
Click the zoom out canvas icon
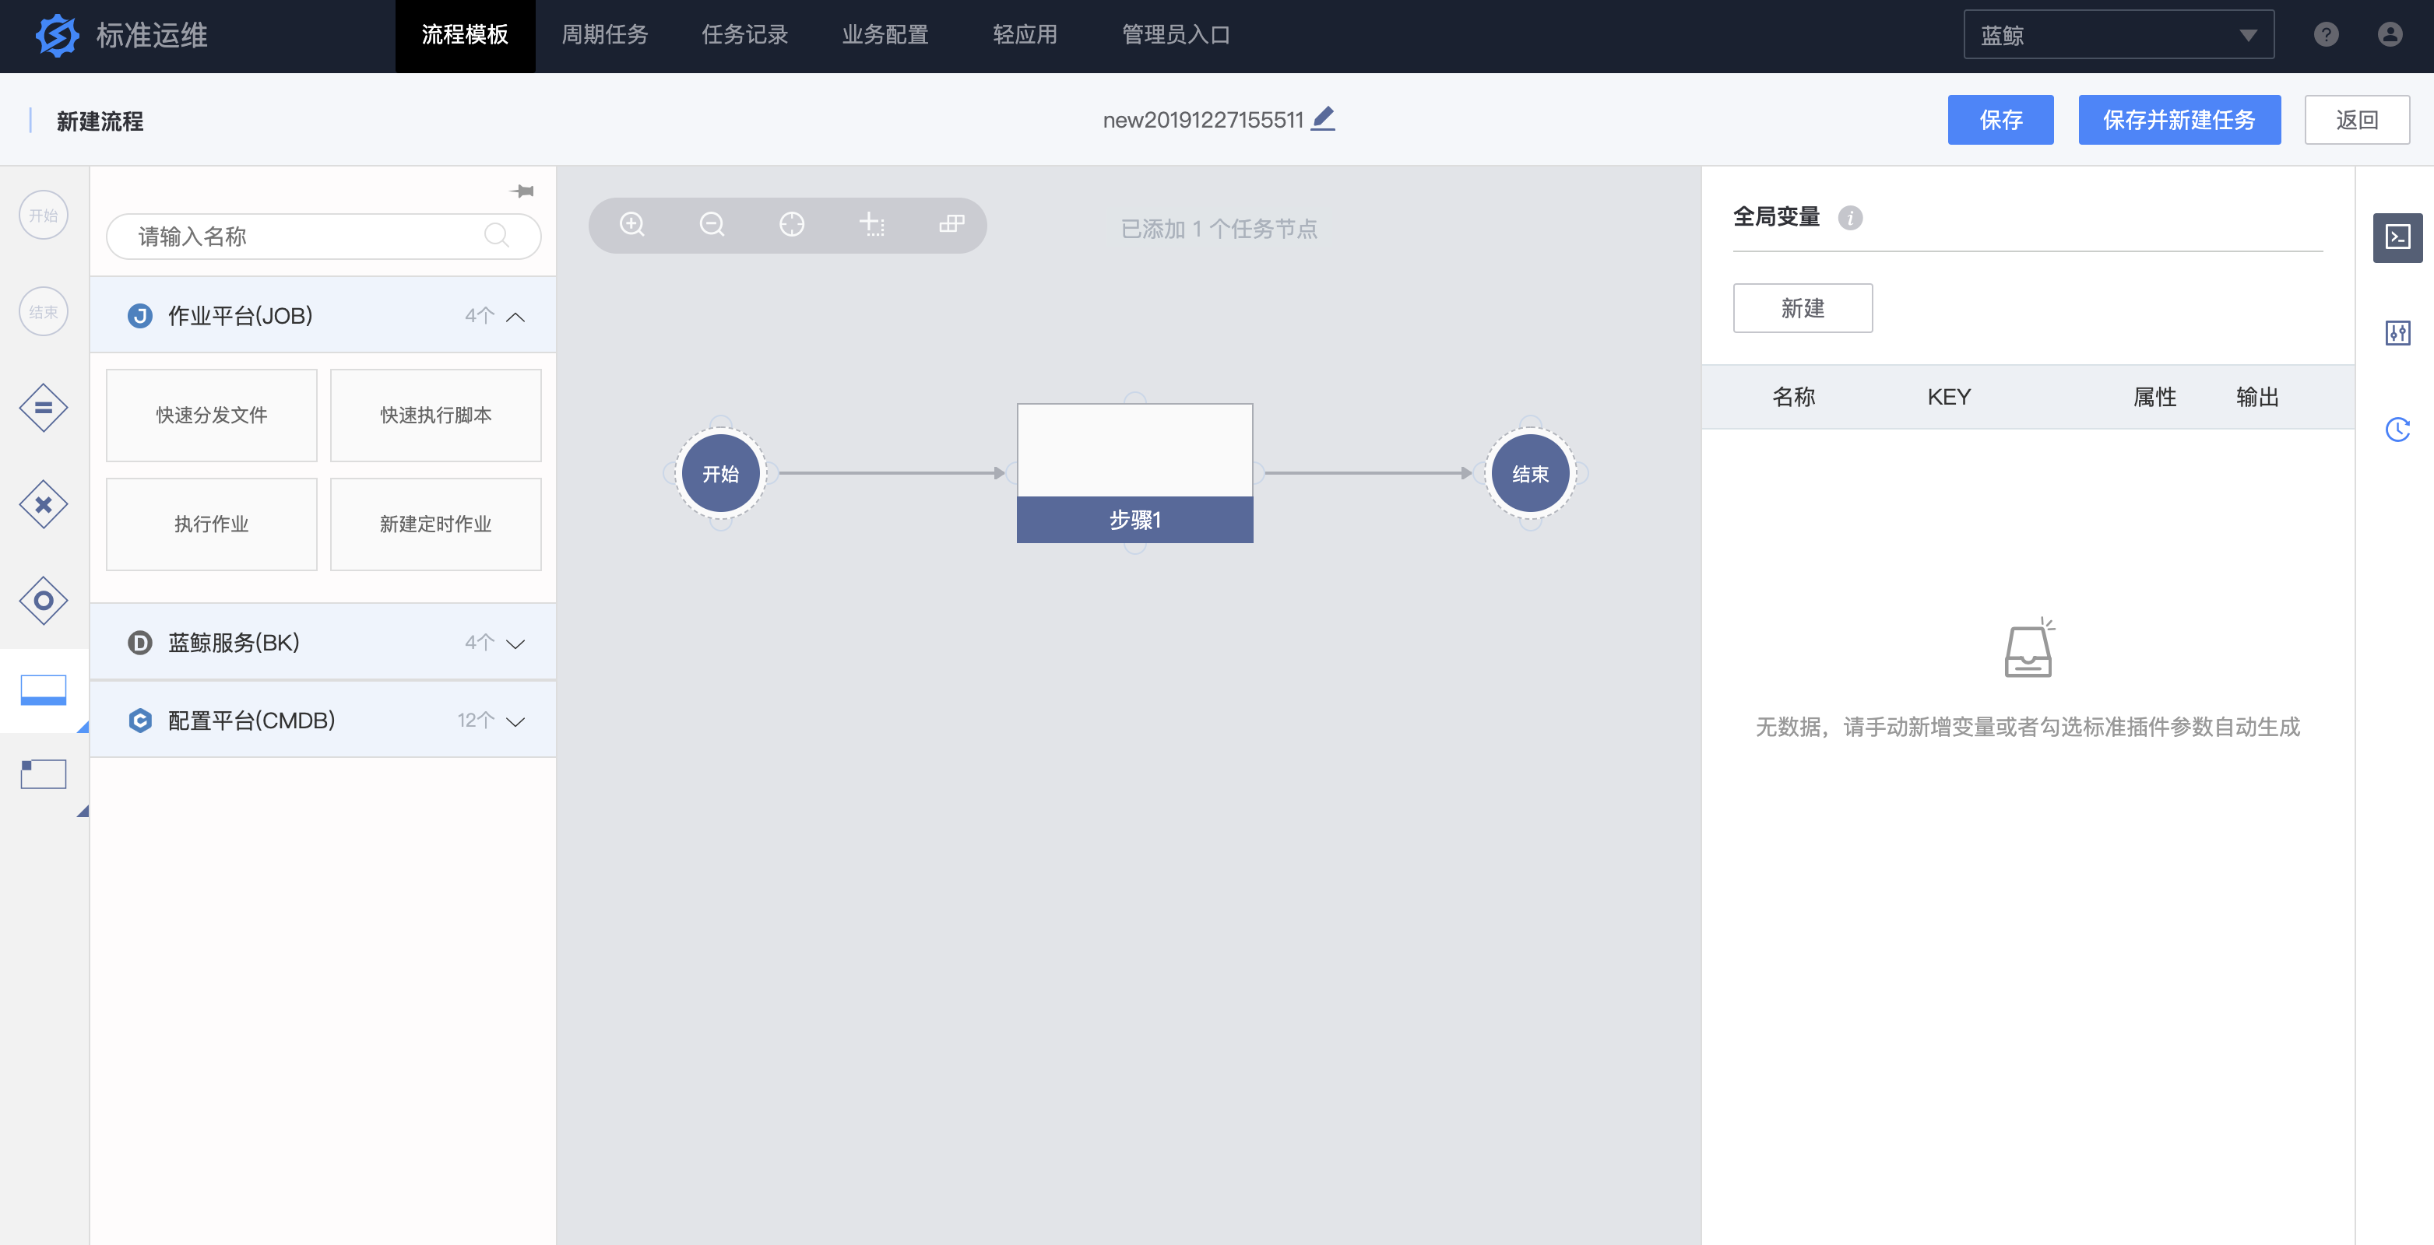712,225
